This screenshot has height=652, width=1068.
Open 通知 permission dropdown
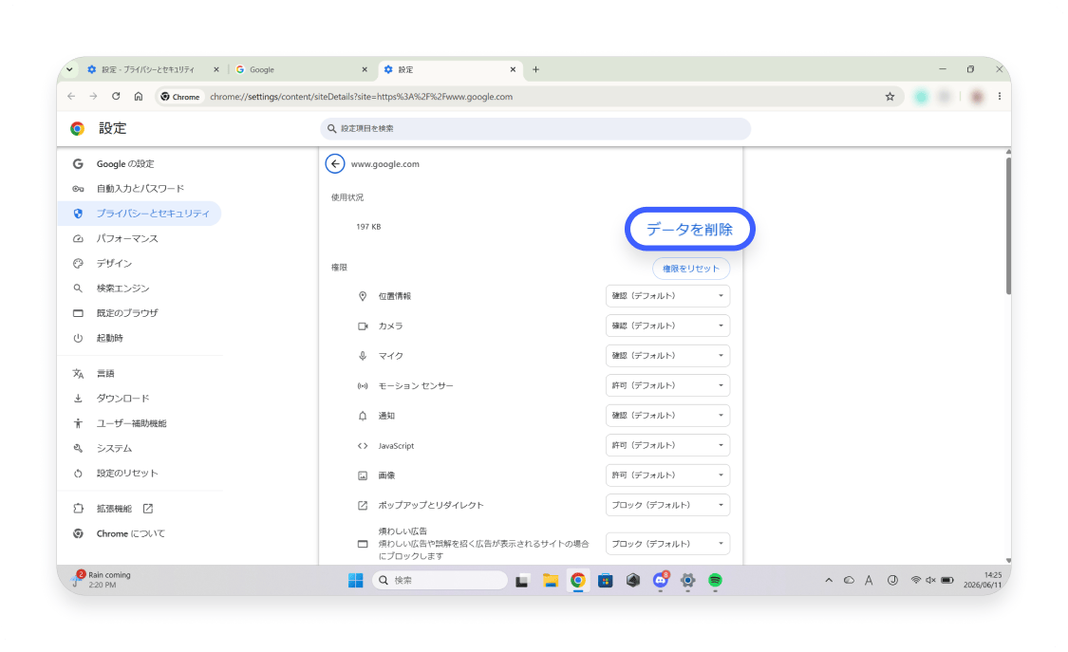[667, 416]
